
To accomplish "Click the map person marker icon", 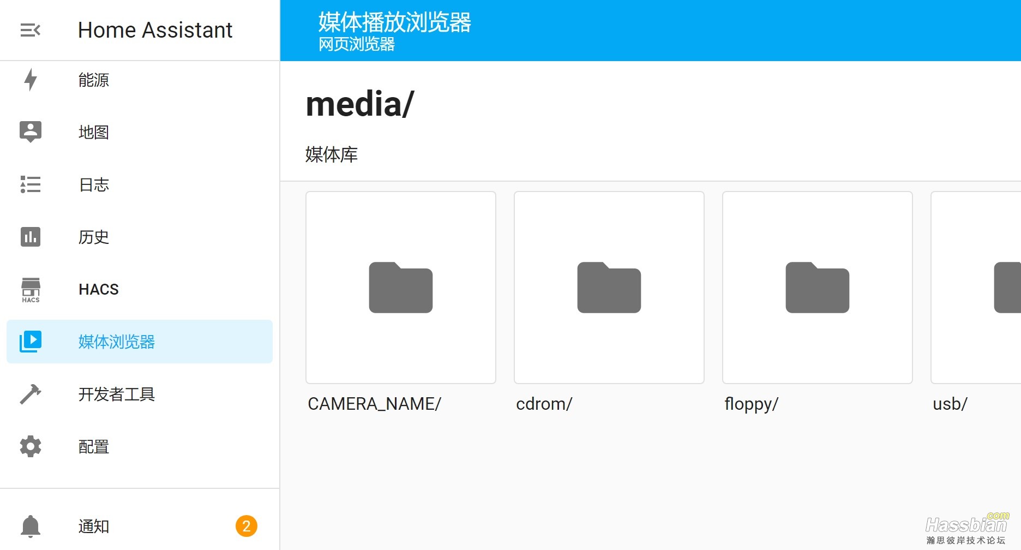I will click(x=31, y=131).
